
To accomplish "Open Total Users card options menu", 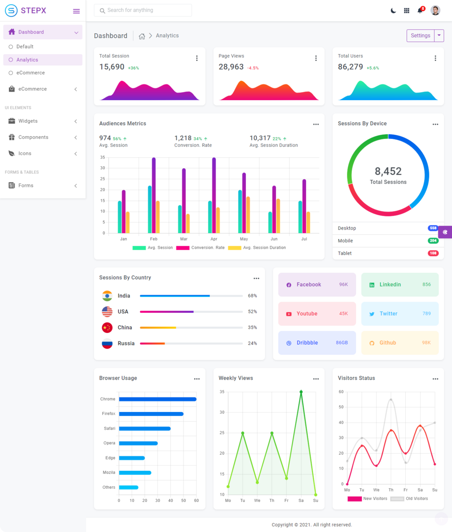I will coord(435,58).
